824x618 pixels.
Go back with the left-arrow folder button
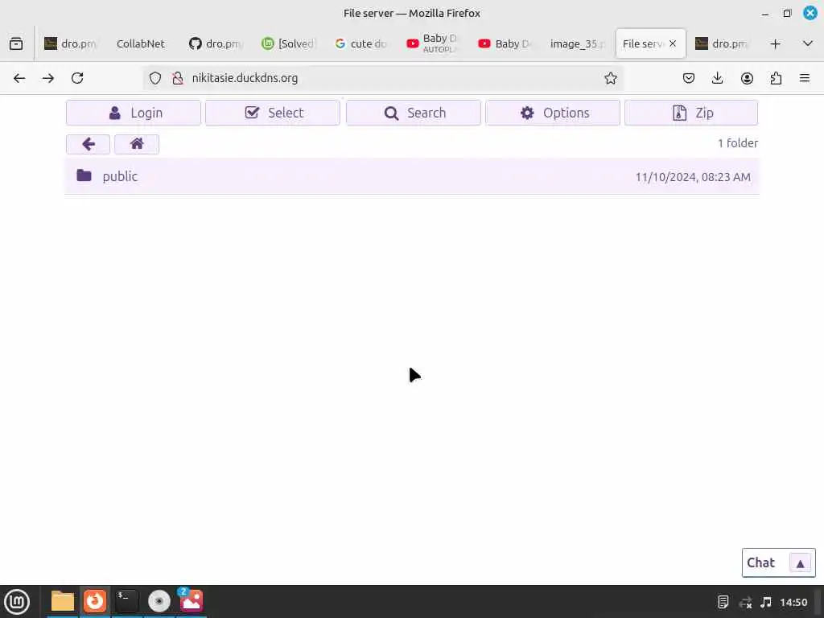[89, 144]
